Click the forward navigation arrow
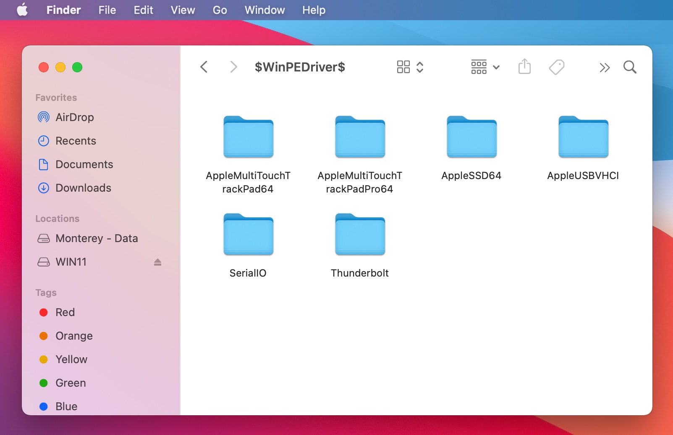 [x=233, y=67]
